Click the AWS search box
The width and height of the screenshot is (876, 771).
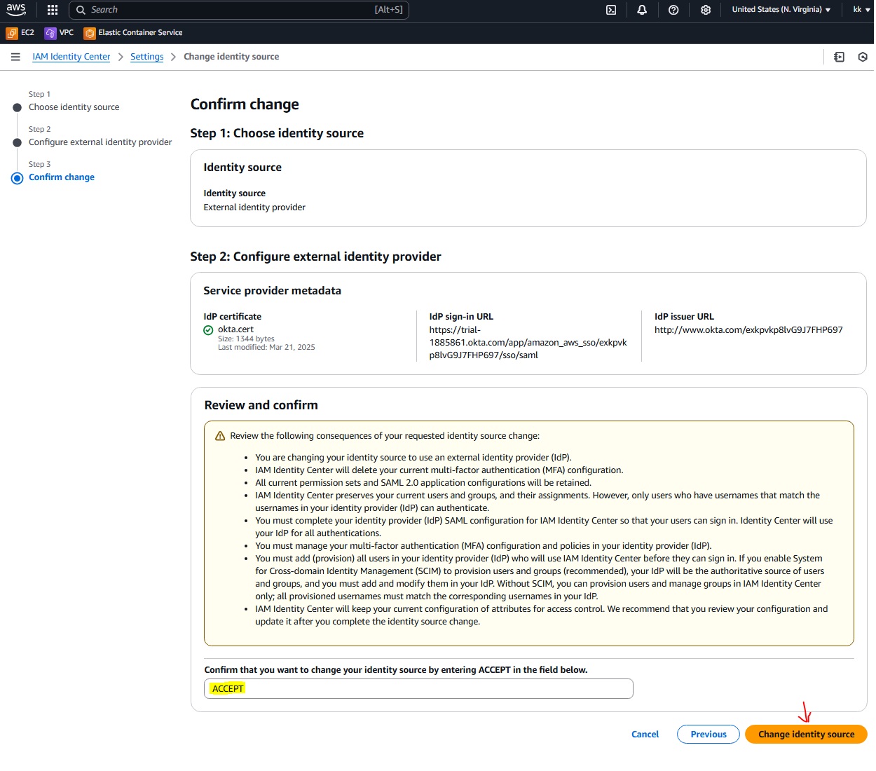[x=238, y=10]
